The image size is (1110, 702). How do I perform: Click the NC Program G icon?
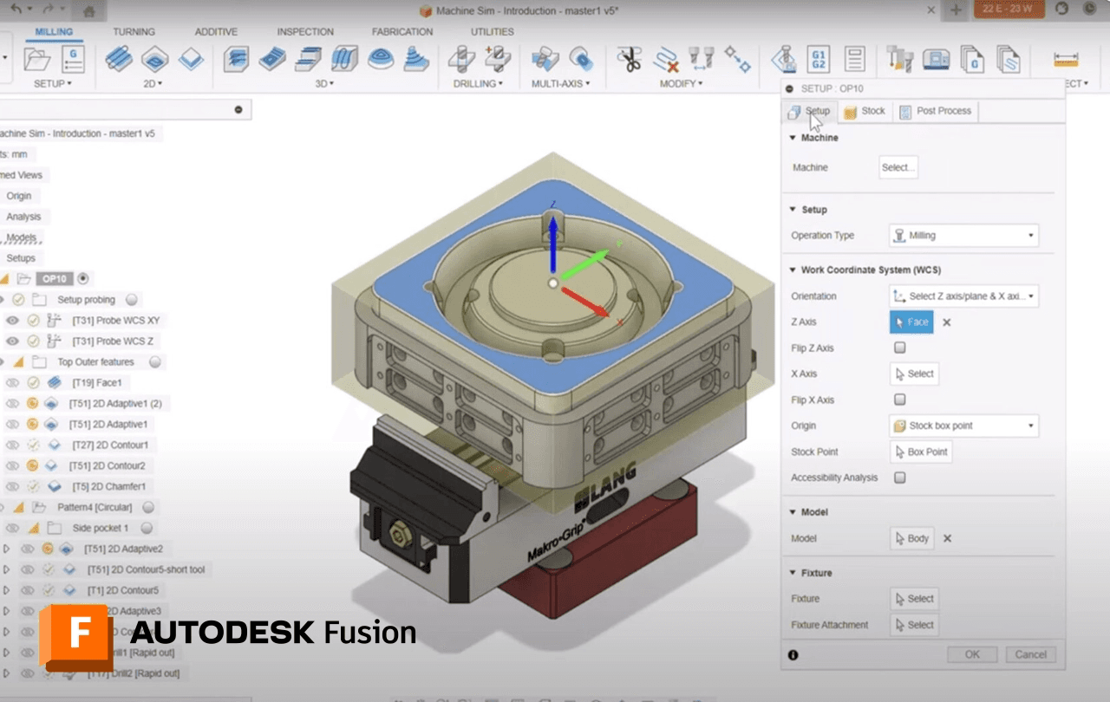coord(74,60)
